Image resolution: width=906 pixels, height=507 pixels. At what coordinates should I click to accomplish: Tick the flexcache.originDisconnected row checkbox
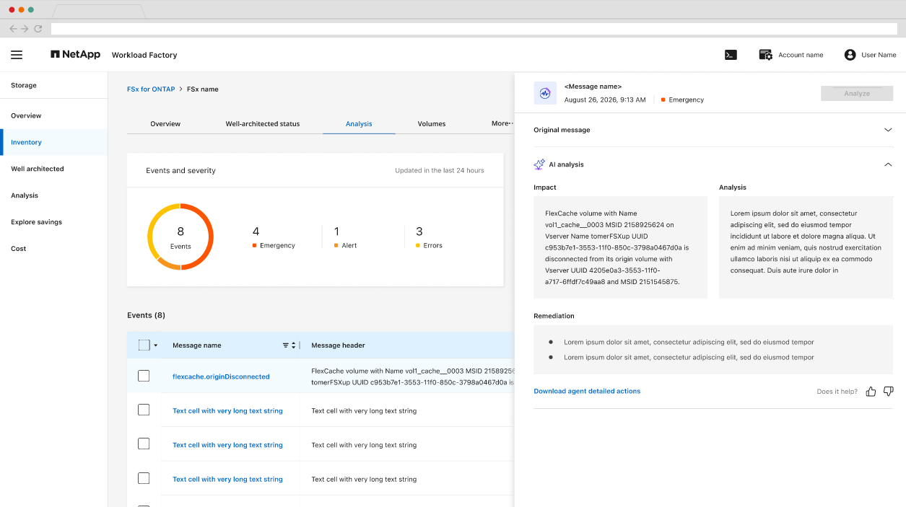tap(144, 376)
